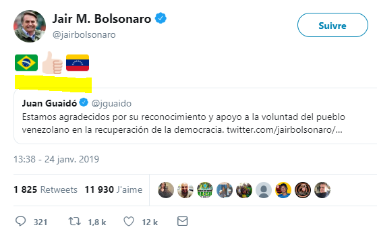Open Juan Guaidó's profile name link
The image size is (377, 244).
(49, 103)
